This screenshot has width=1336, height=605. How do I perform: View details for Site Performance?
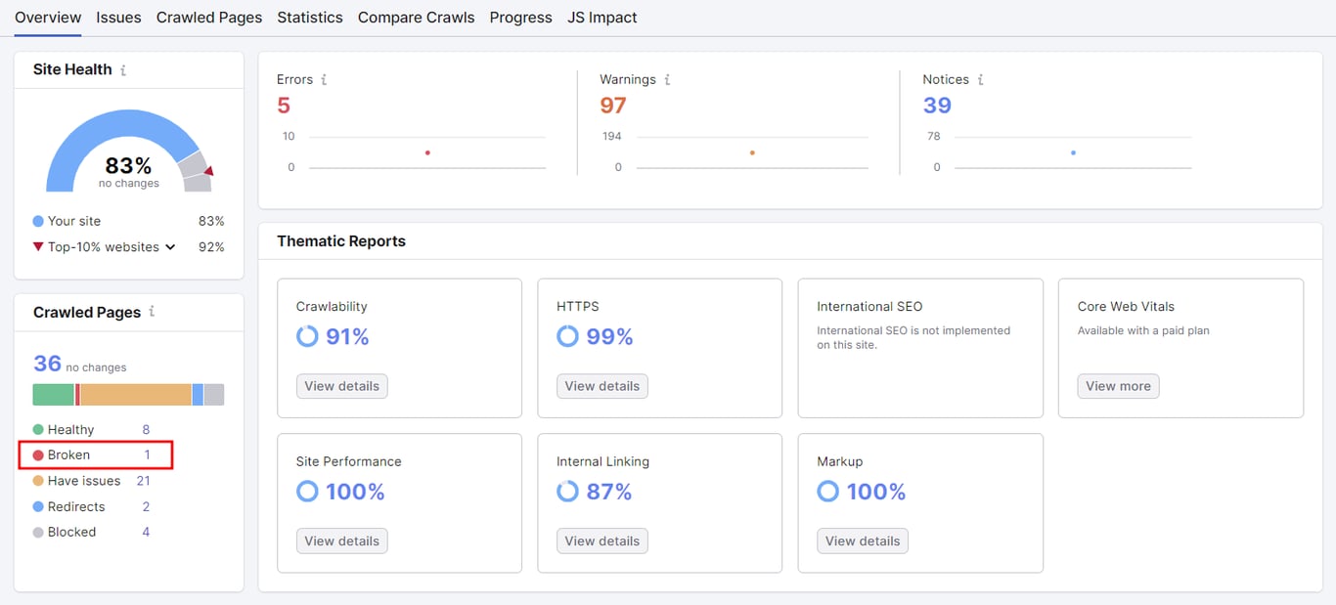point(341,540)
